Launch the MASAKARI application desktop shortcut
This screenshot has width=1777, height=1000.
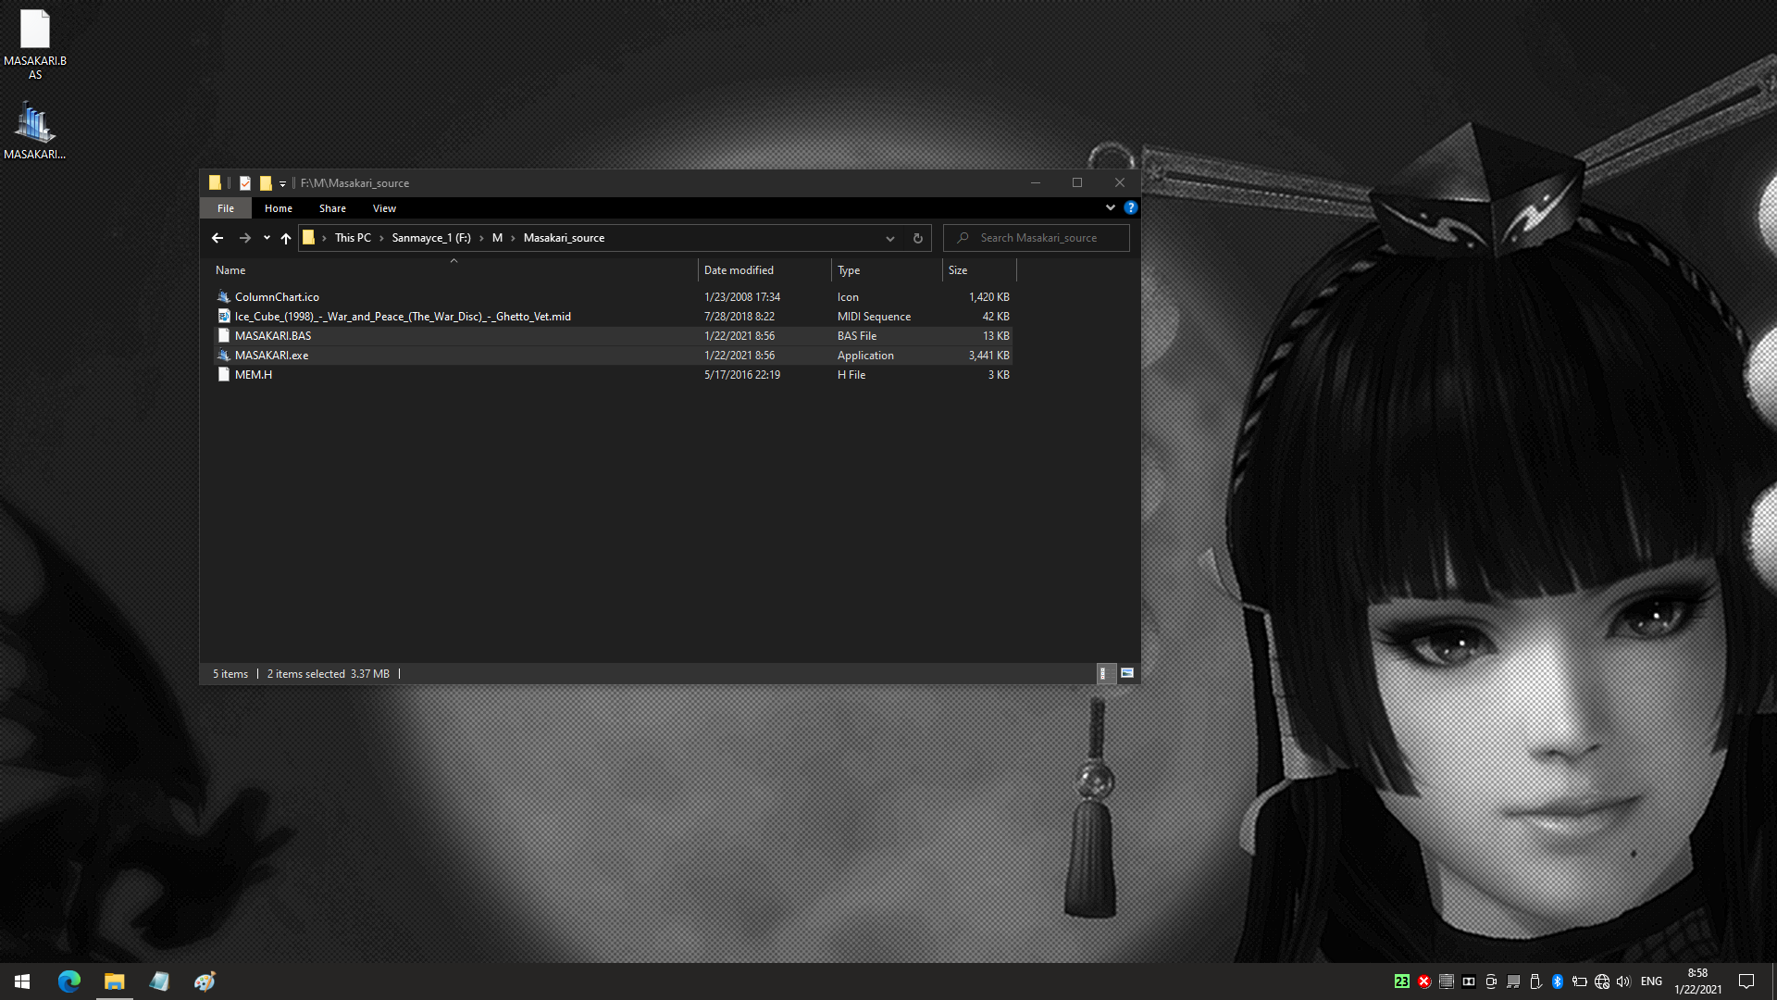click(x=35, y=131)
